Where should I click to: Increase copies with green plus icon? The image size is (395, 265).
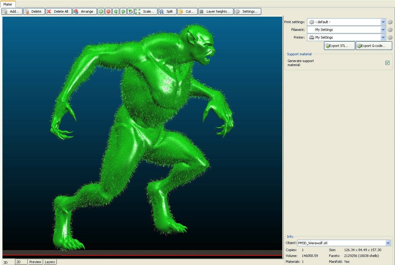point(101,11)
